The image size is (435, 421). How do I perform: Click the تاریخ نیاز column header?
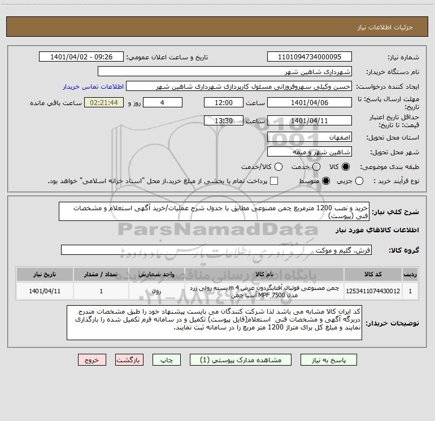point(45,274)
